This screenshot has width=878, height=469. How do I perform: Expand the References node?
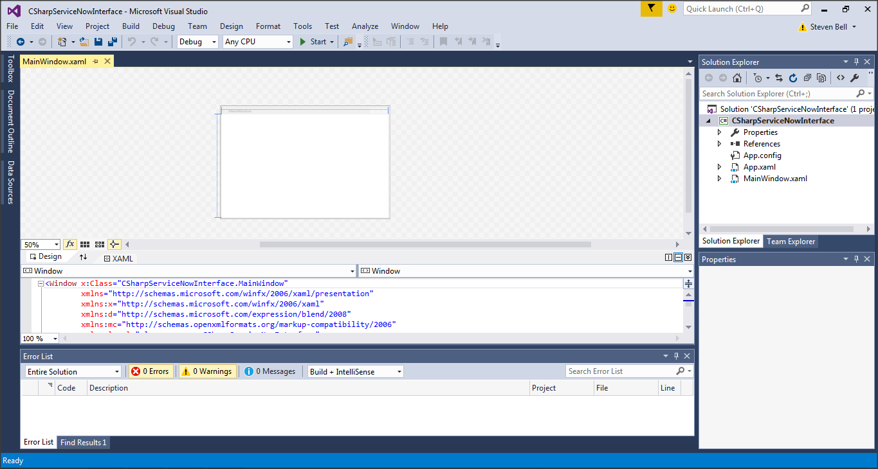tap(720, 144)
